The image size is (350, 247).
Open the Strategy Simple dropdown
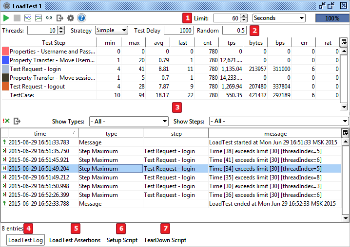[x=111, y=30]
